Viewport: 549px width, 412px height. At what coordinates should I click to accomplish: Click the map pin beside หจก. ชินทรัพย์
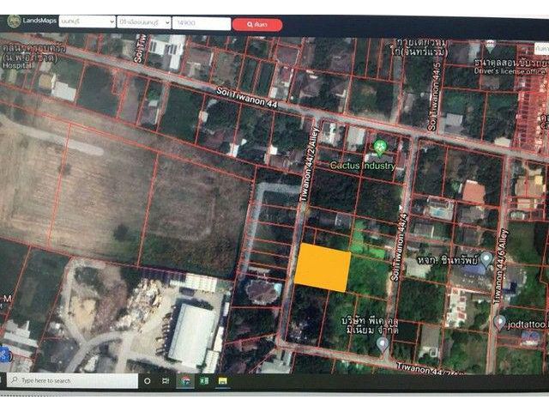[x=486, y=259]
